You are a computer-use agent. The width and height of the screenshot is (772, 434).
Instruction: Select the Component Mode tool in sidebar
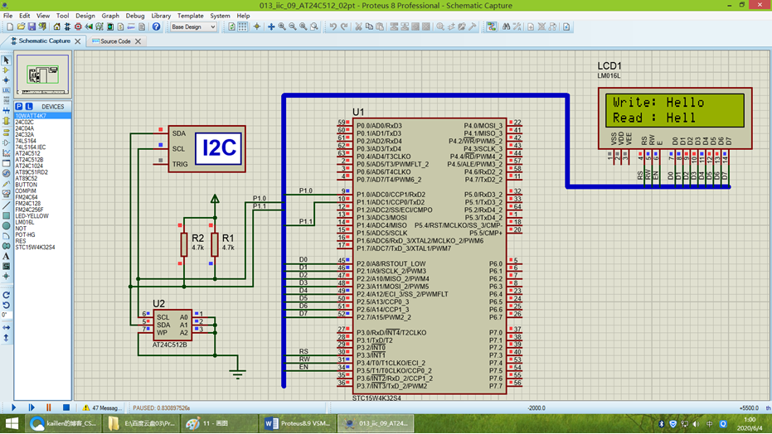click(x=6, y=70)
